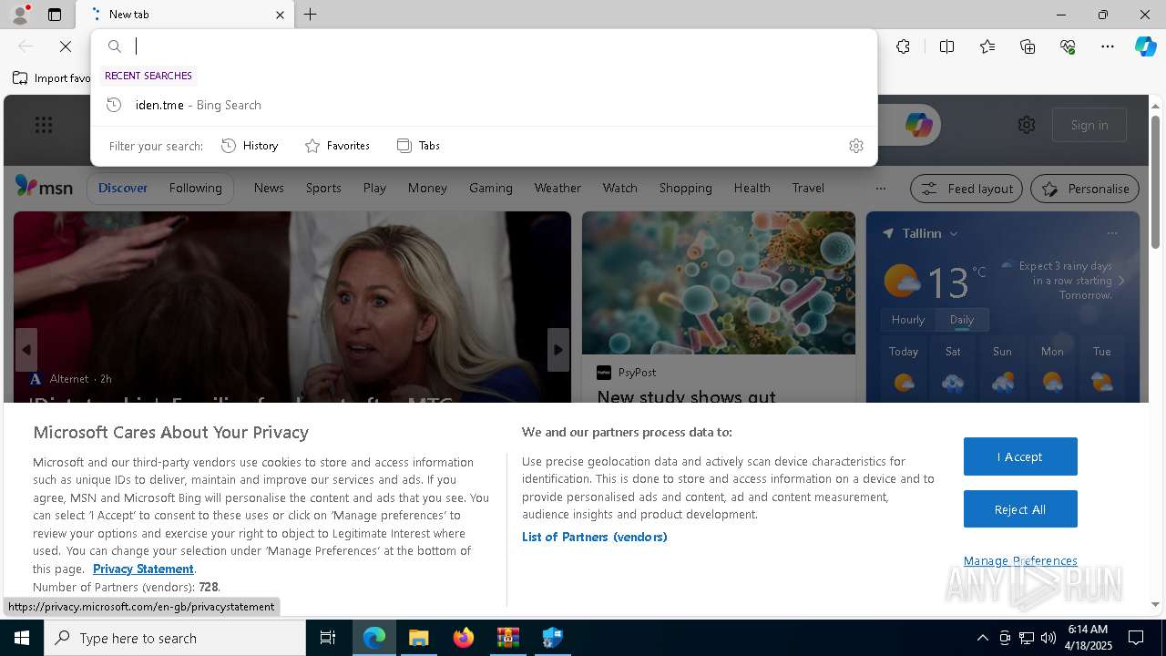The image size is (1166, 656).
Task: Open the Money category
Action: [x=427, y=188]
